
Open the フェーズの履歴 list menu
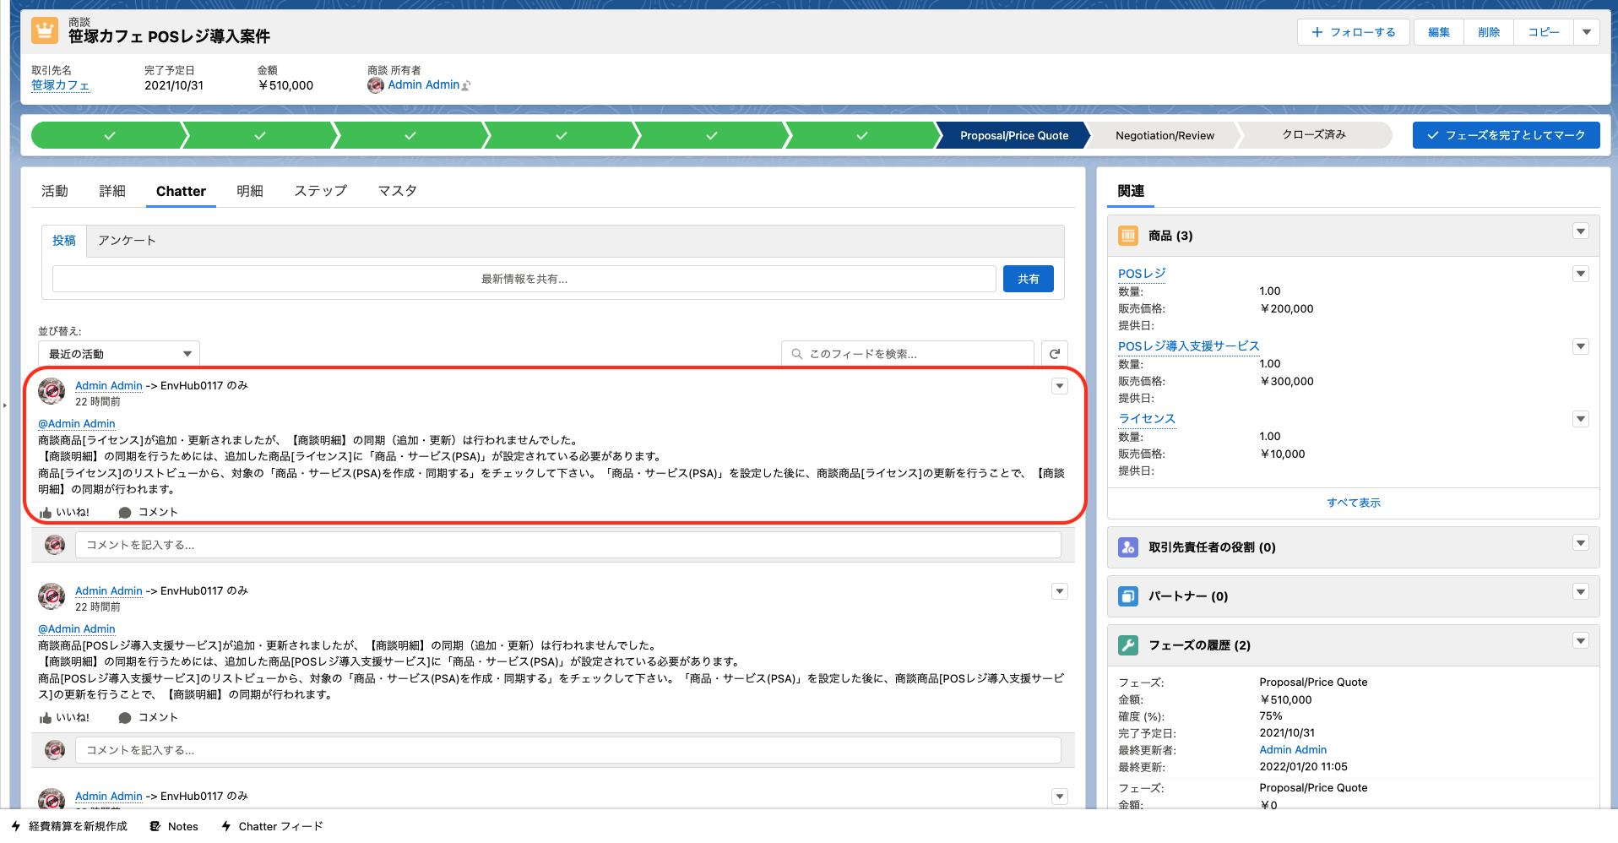(x=1581, y=641)
